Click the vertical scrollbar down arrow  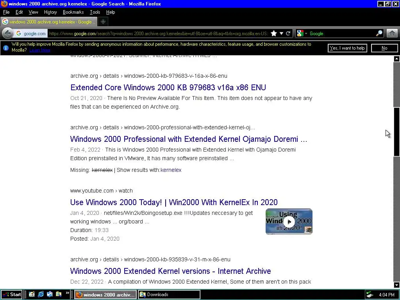click(396, 285)
